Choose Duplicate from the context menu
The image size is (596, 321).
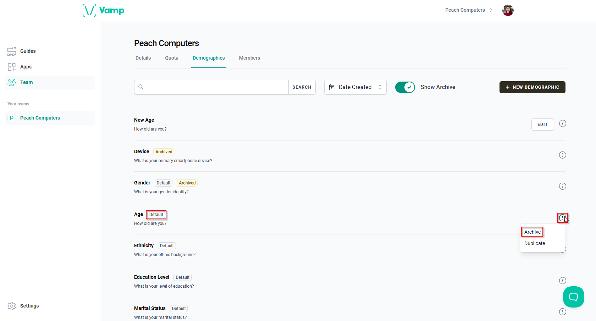(535, 243)
